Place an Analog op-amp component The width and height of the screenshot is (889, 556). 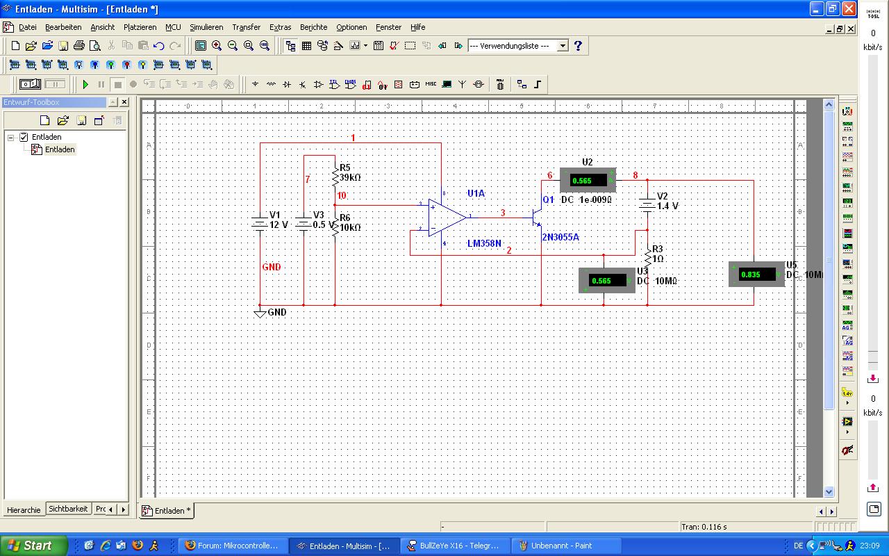[x=319, y=84]
